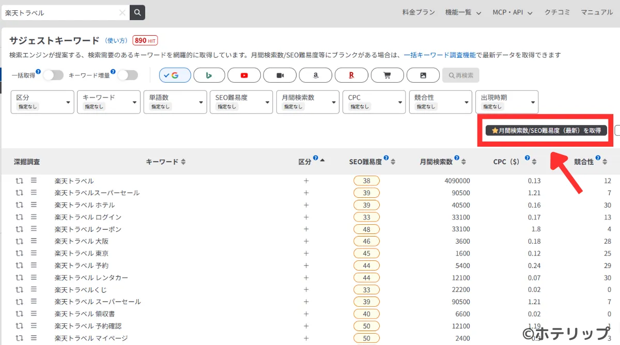The height and width of the screenshot is (345, 620).
Task: Click the 4090000 monthly search value
Action: pyautogui.click(x=457, y=181)
